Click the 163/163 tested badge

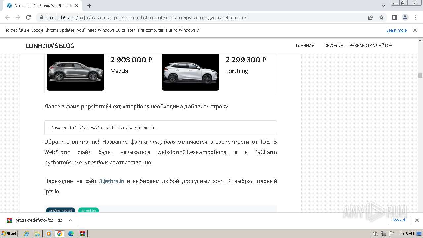pos(60,210)
